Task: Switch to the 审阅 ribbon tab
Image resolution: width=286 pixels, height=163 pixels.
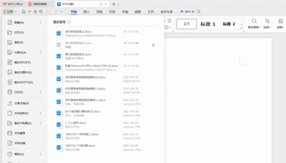Action: click(x=125, y=12)
